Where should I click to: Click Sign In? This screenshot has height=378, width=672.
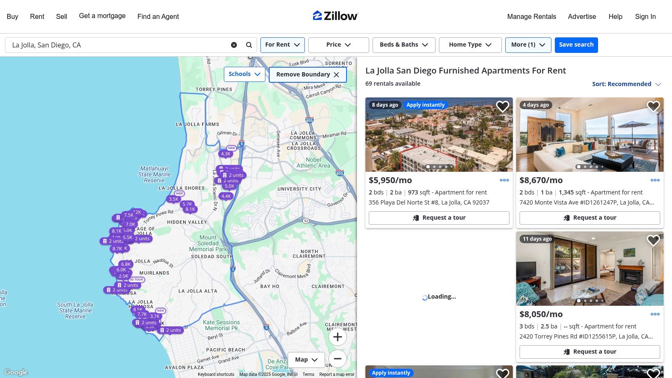(645, 16)
